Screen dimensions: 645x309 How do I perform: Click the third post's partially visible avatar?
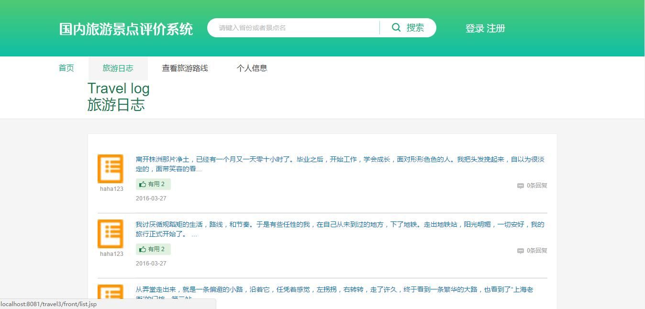tap(111, 292)
